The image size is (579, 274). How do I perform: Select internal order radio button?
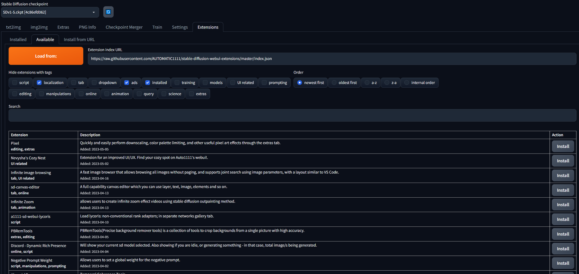407,83
